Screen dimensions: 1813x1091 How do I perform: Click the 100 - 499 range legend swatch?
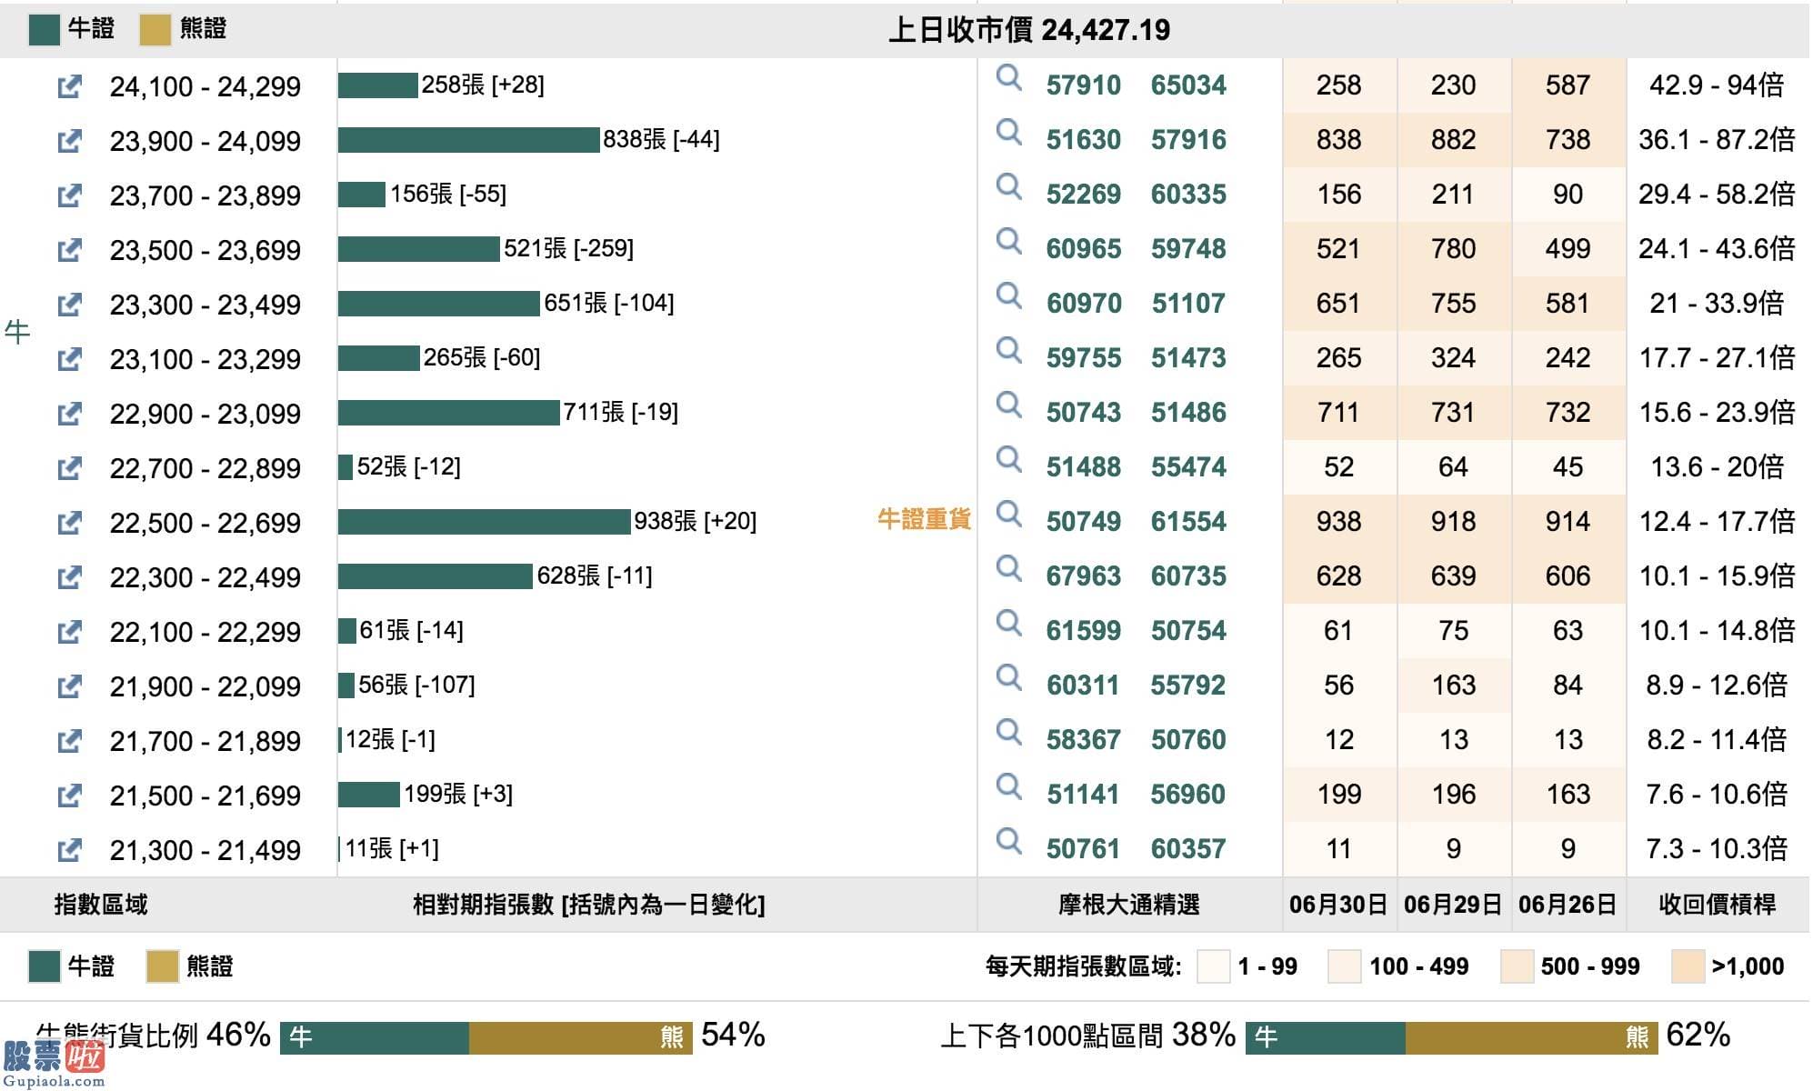pyautogui.click(x=1344, y=966)
